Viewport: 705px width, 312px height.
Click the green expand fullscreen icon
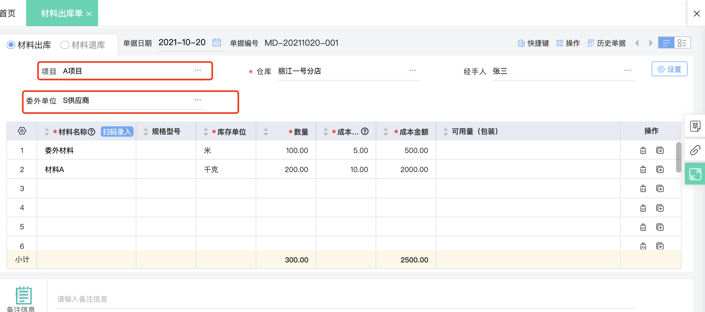tap(695, 174)
